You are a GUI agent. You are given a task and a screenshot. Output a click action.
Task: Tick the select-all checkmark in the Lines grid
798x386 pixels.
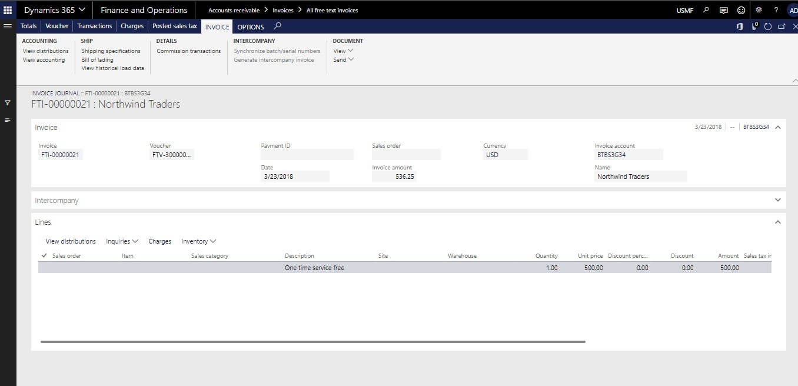[44, 255]
